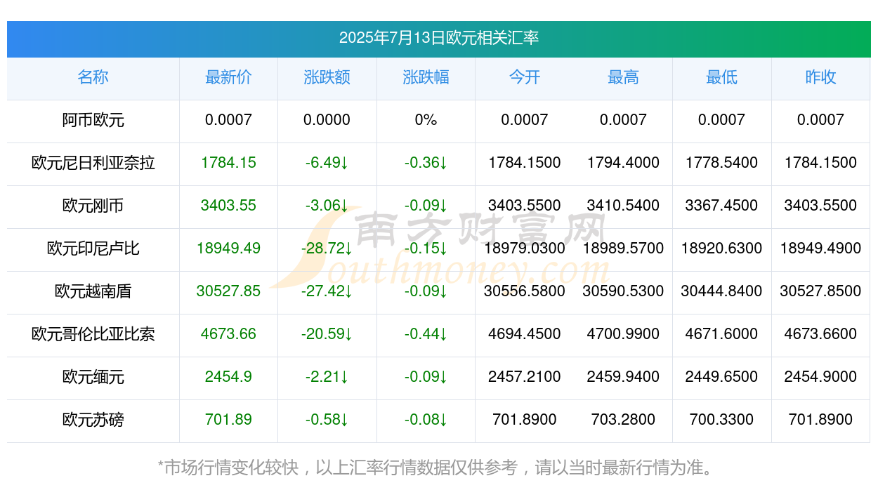Click the 今开 column header
Viewport: 878px width, 490px height.
[x=525, y=77]
